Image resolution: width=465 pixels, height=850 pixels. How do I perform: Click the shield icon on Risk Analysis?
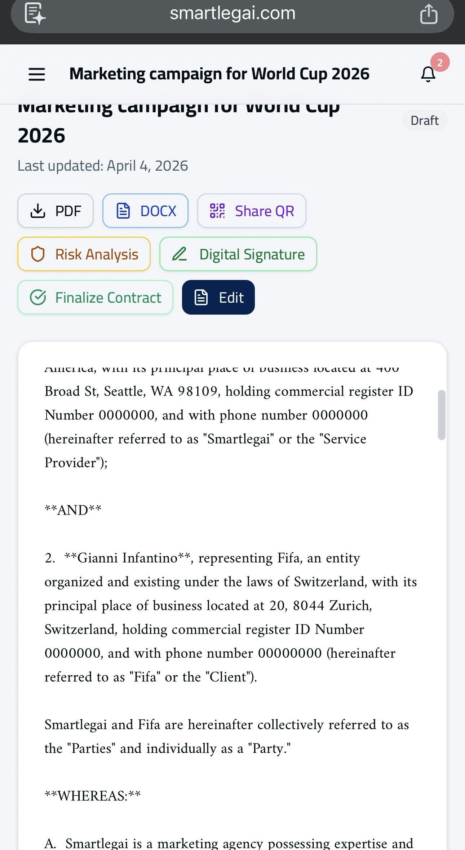click(x=38, y=254)
